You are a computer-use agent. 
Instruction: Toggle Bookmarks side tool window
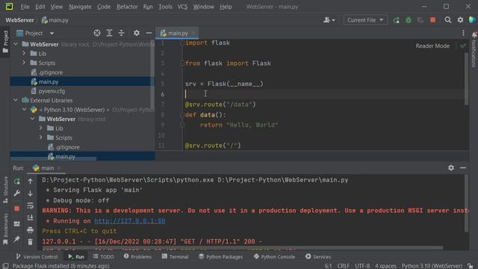[x=5, y=229]
